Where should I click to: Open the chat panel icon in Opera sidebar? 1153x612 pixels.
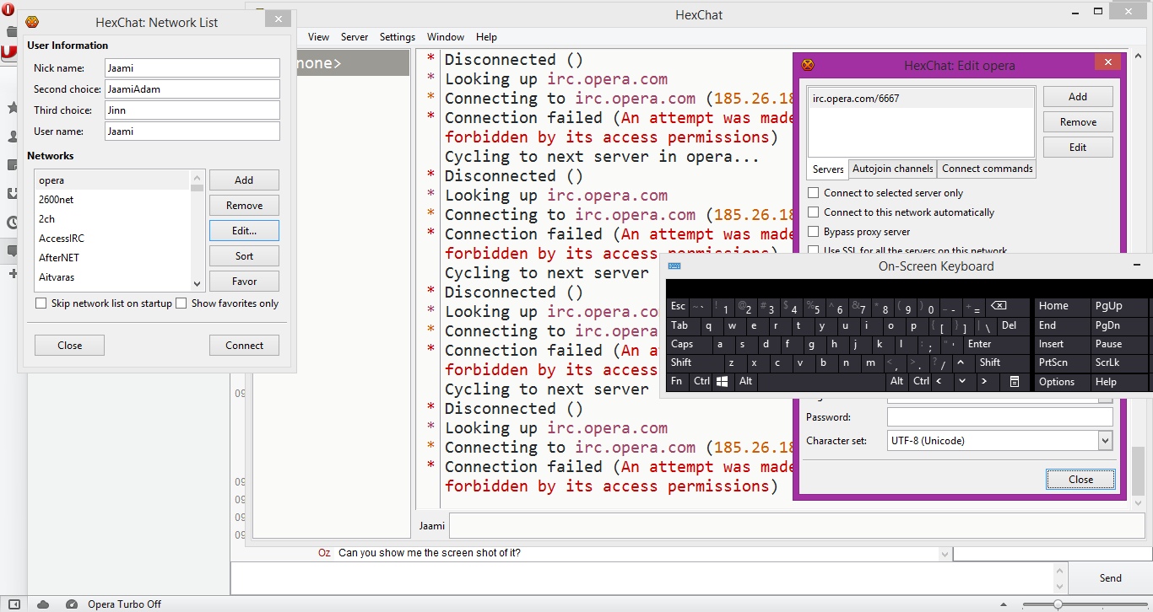[x=12, y=250]
